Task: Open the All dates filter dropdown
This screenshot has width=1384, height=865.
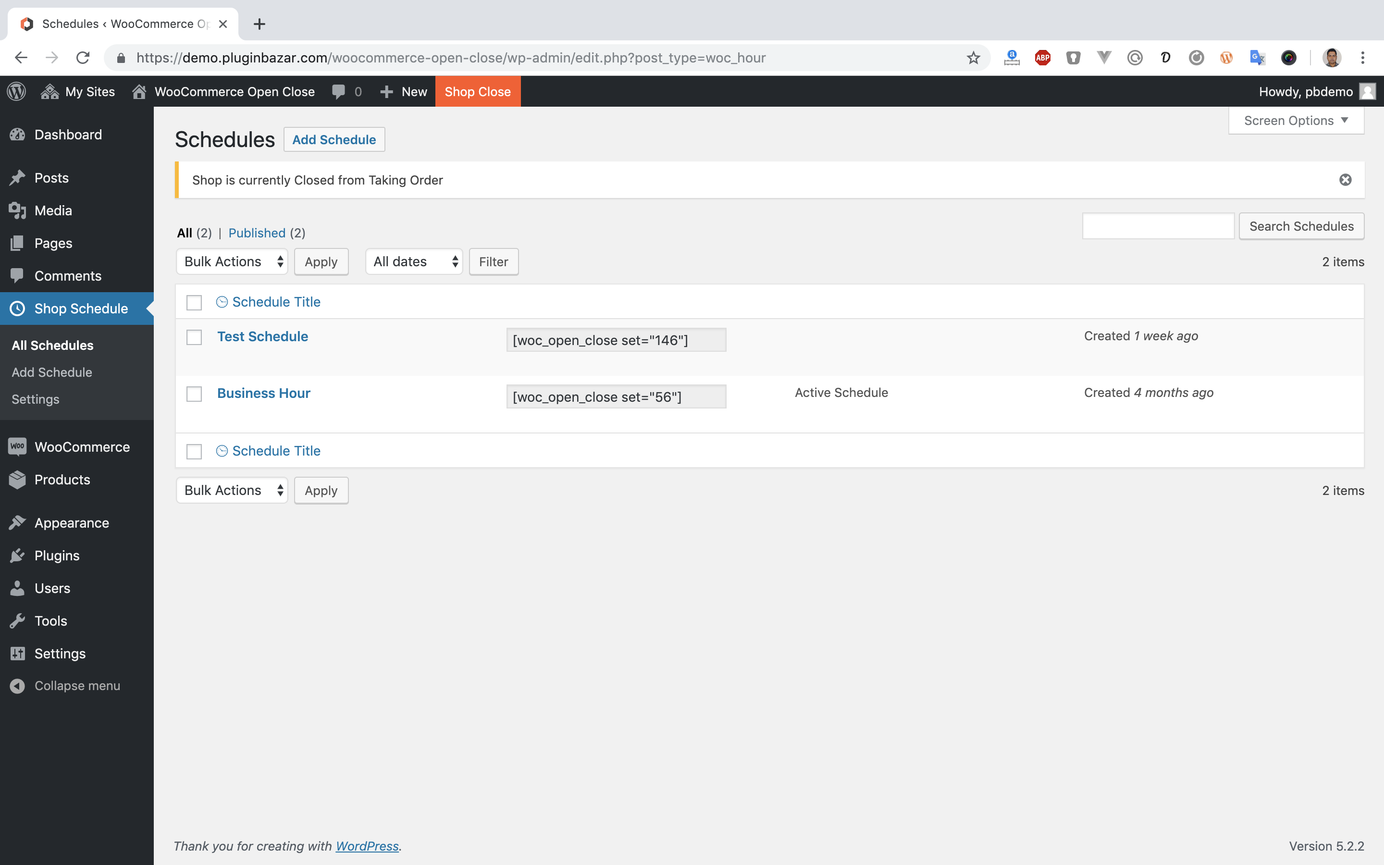Action: pyautogui.click(x=412, y=261)
